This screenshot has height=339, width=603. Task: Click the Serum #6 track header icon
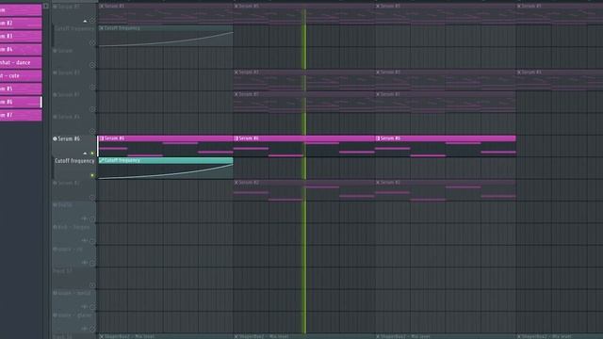(x=55, y=138)
